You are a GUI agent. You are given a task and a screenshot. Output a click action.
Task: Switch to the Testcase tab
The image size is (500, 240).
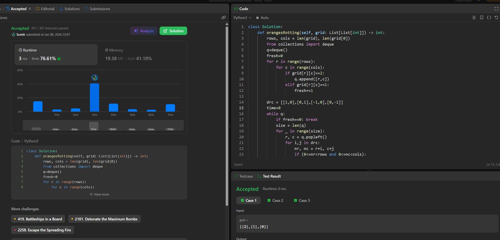pos(244,176)
